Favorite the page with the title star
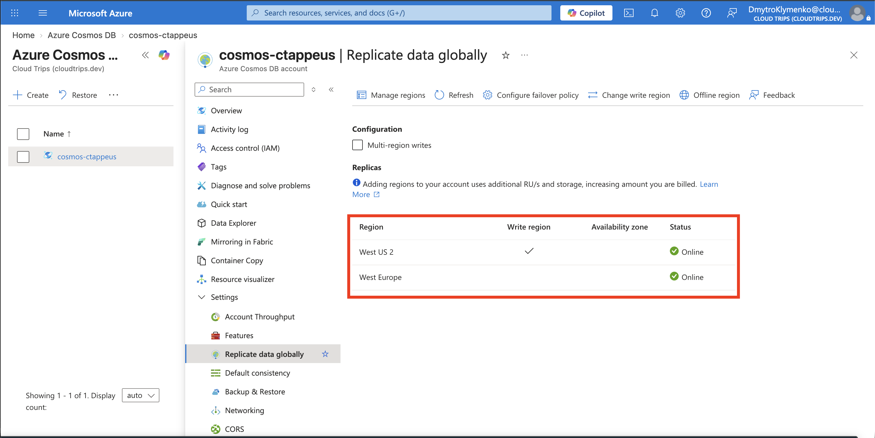The height and width of the screenshot is (438, 875). (x=506, y=55)
